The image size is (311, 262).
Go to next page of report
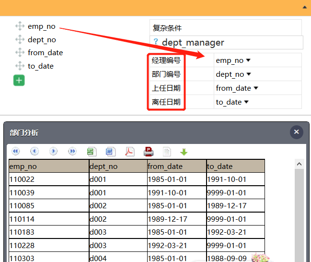(53, 152)
